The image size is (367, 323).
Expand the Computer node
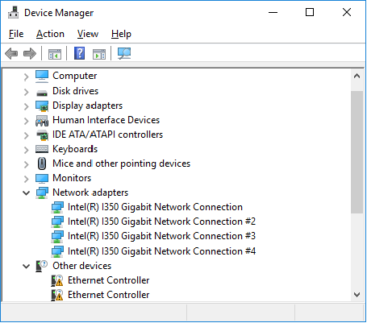[26, 77]
